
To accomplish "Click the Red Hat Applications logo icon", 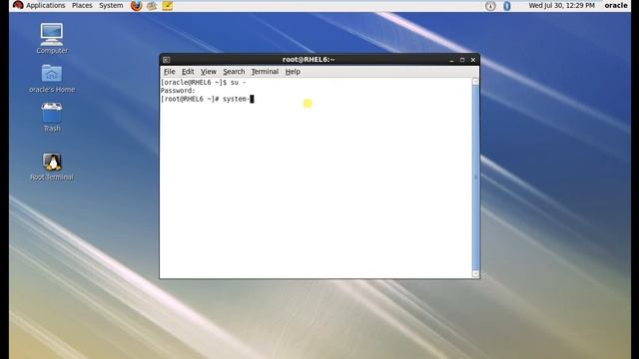I will [18, 5].
